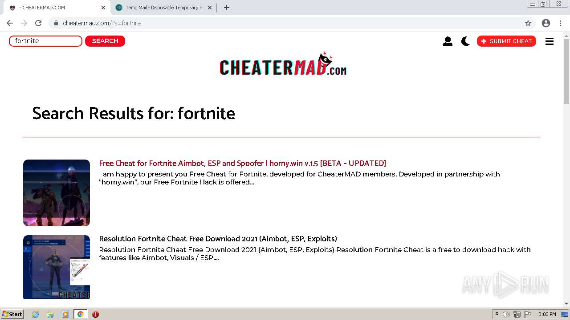Open Action Center flag icon
The width and height of the screenshot is (570, 320).
pyautogui.click(x=528, y=314)
